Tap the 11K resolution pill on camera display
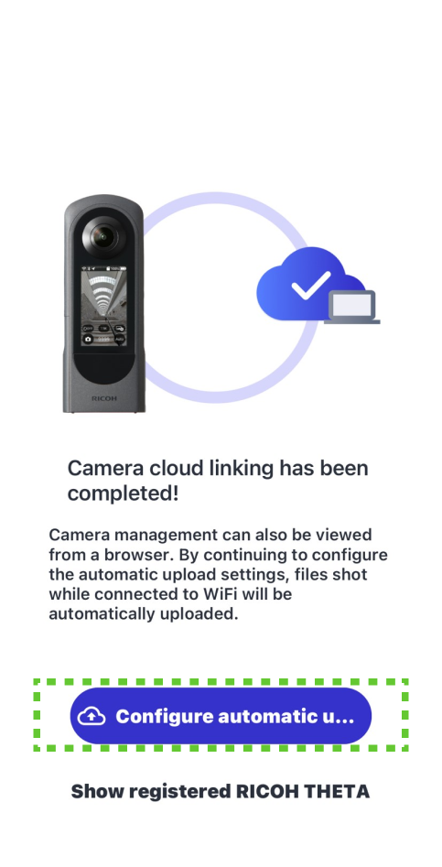The height and width of the screenshot is (867, 442). pos(104,328)
